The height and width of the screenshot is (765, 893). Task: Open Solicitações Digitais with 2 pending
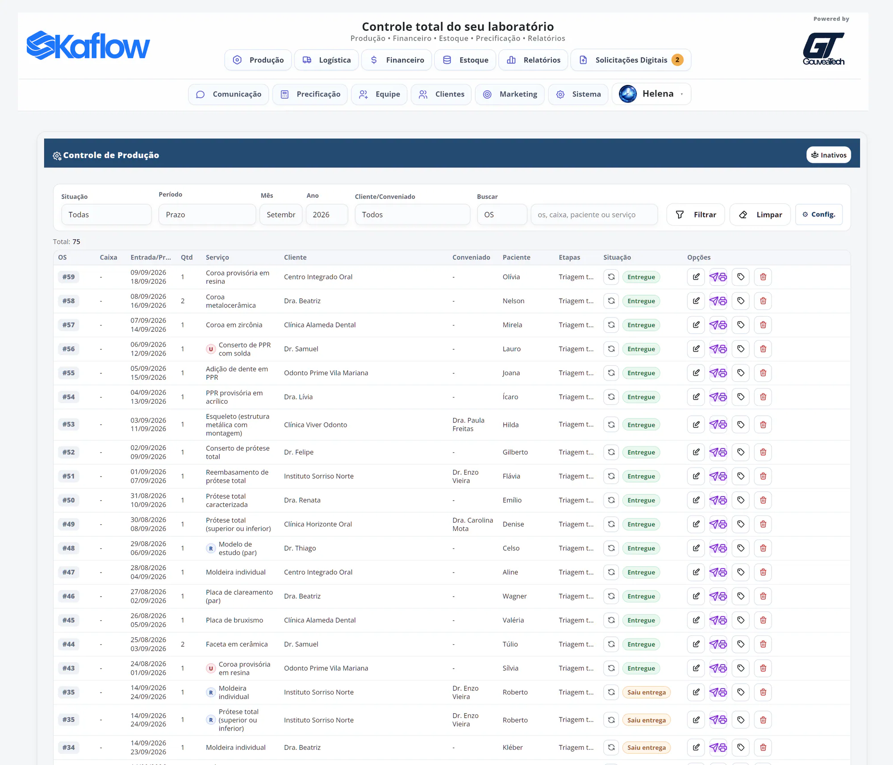631,60
